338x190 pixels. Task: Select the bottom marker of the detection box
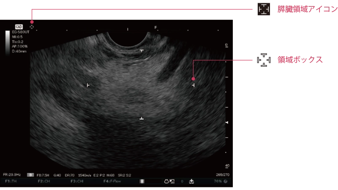click(142, 119)
